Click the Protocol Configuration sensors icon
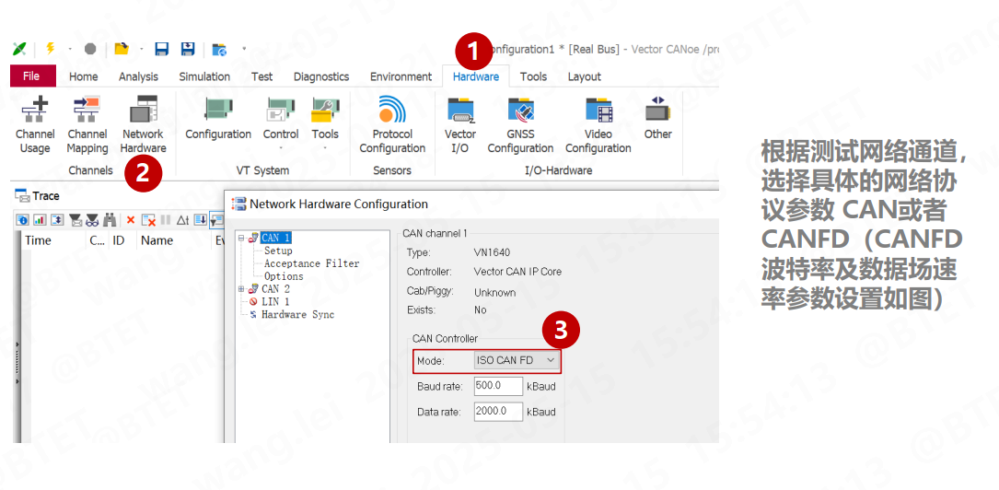999x490 pixels. 392,125
